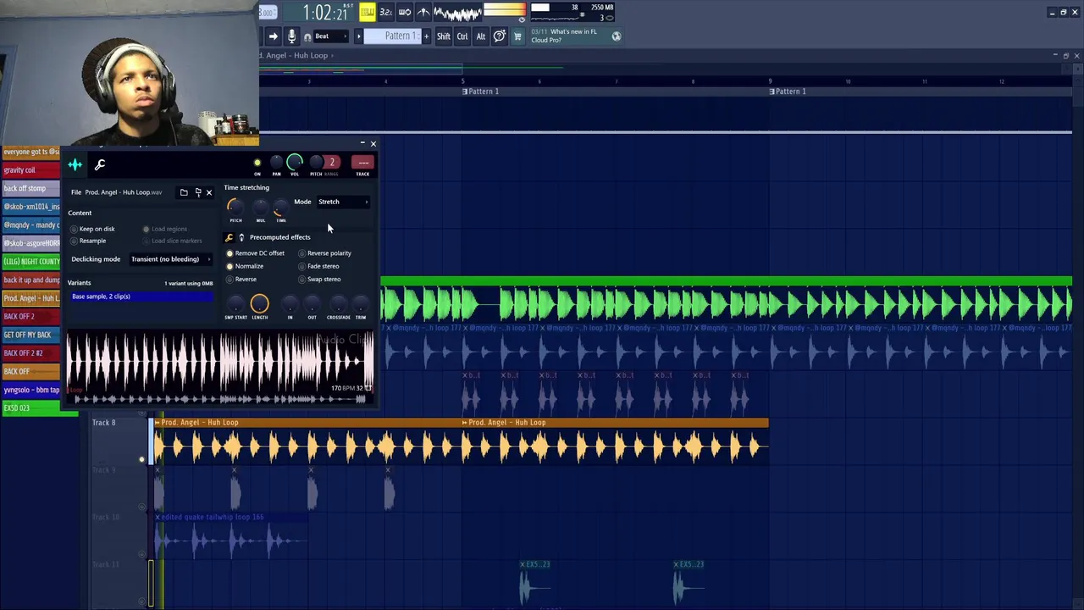The height and width of the screenshot is (610, 1084).
Task: Click the arrow step icon in toolbar
Action: click(x=273, y=36)
